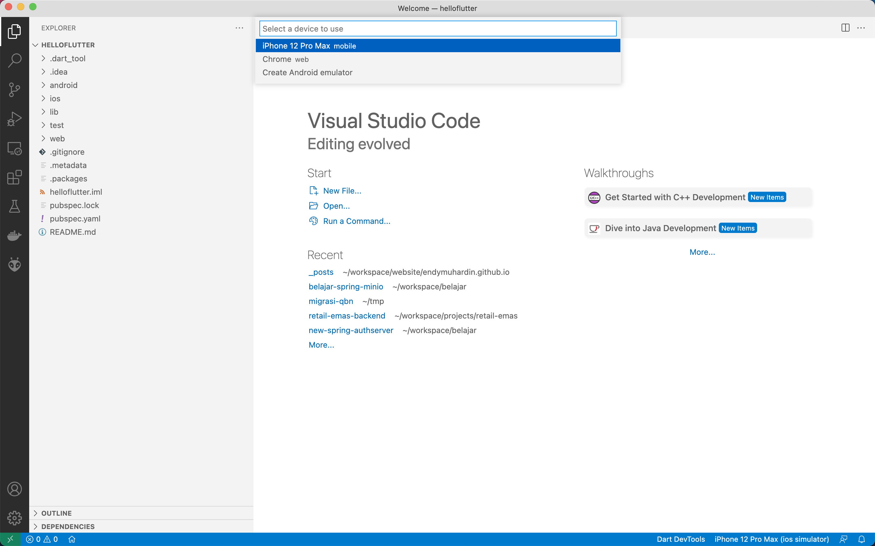Open recent _posts project
875x546 pixels.
point(321,272)
